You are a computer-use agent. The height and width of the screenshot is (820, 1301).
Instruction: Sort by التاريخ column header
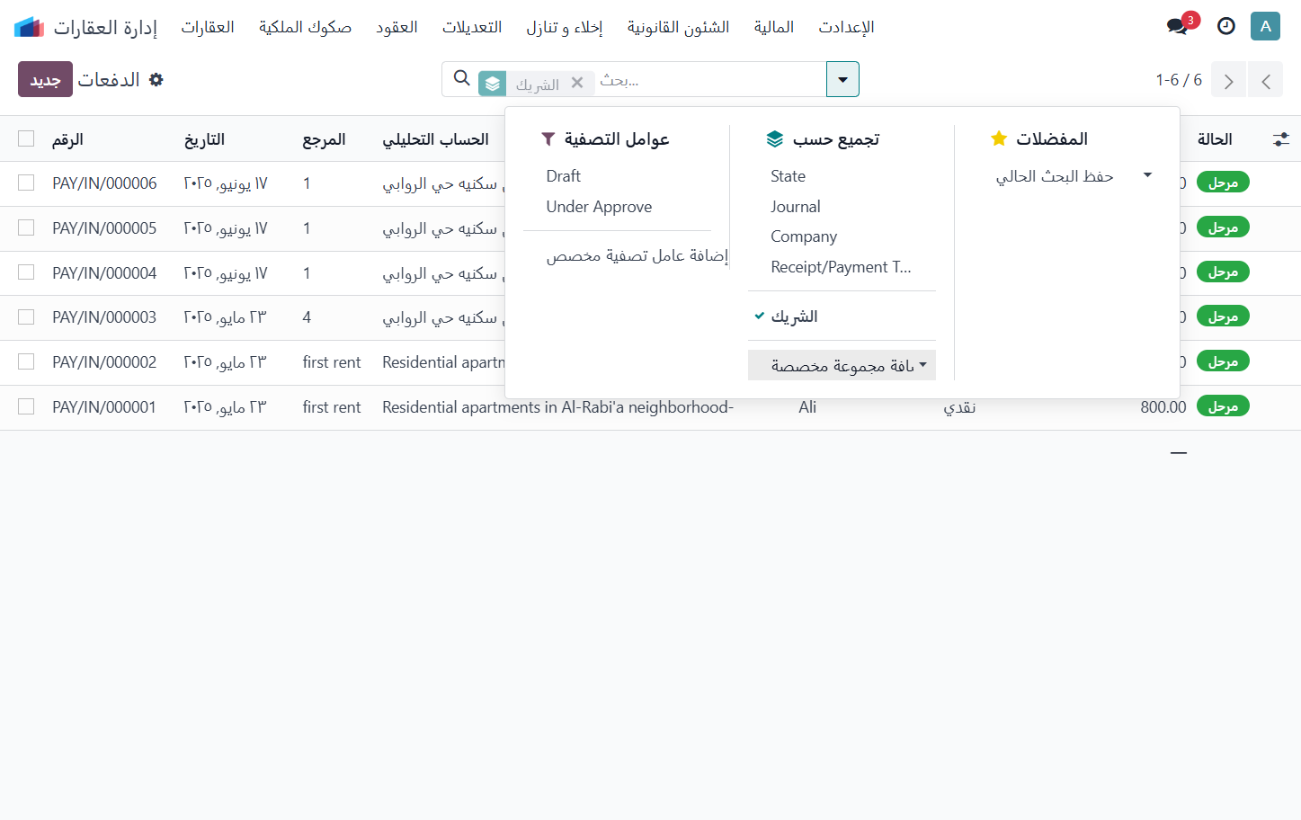click(204, 139)
